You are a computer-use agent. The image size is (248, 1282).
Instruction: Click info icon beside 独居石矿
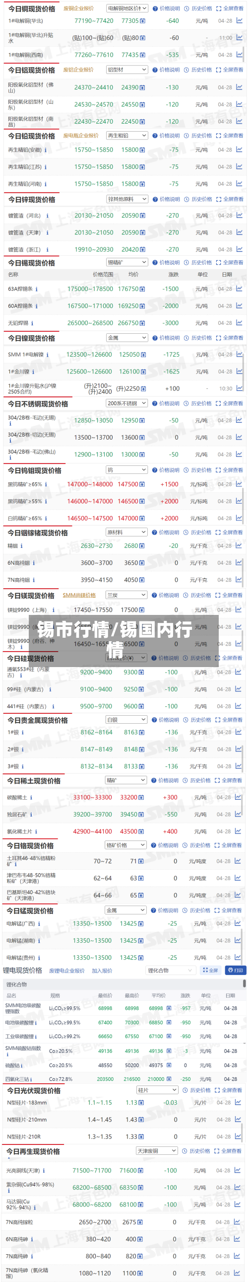coord(31,815)
